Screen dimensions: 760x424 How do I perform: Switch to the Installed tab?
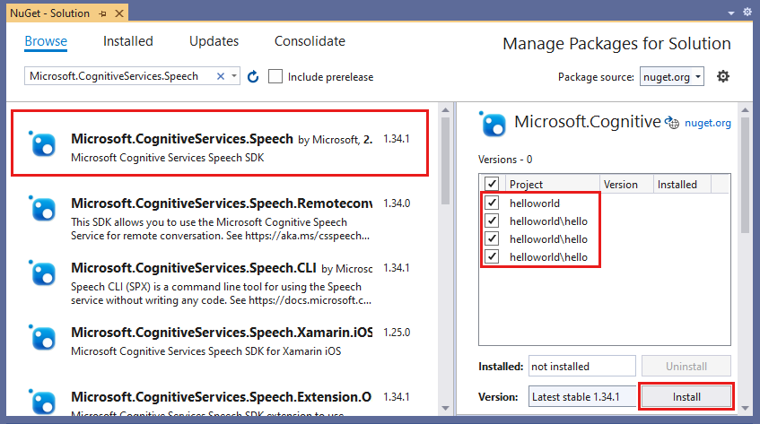tap(128, 41)
